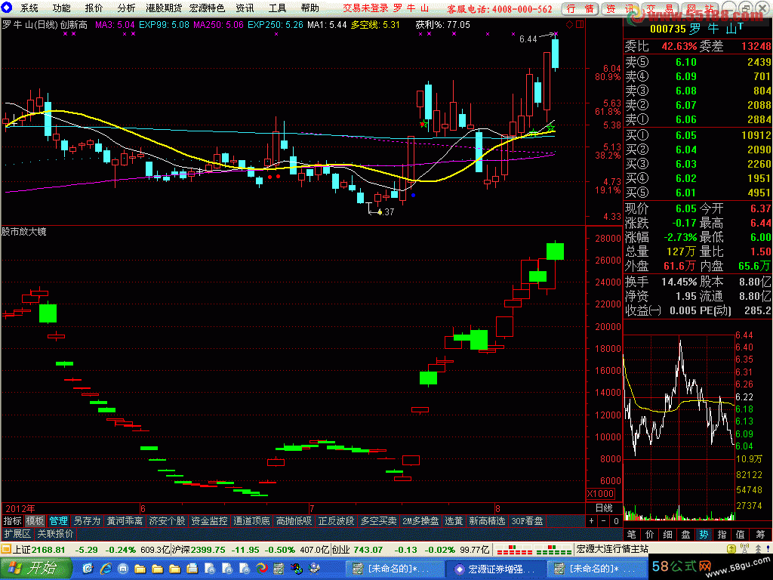
Task: Open the 关联报价 related quotes panel
Action: (55, 533)
